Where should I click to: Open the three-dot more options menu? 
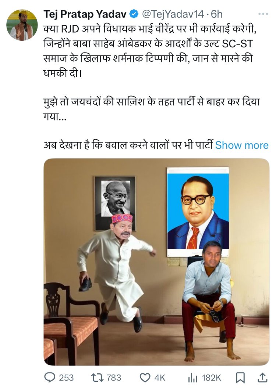pos(263,14)
